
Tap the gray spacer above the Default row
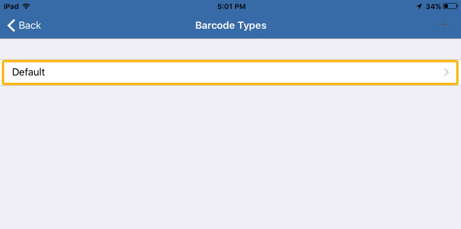[230, 49]
